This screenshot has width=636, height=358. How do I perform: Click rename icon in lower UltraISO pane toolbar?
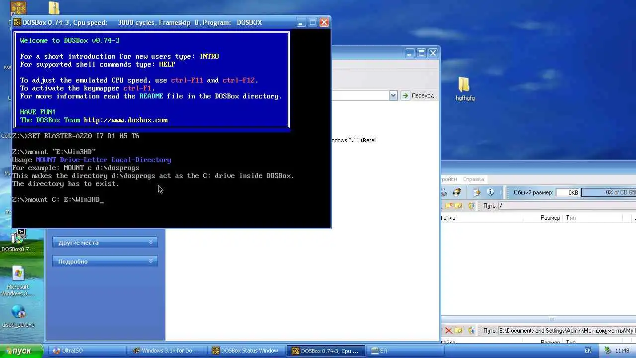coord(459,331)
